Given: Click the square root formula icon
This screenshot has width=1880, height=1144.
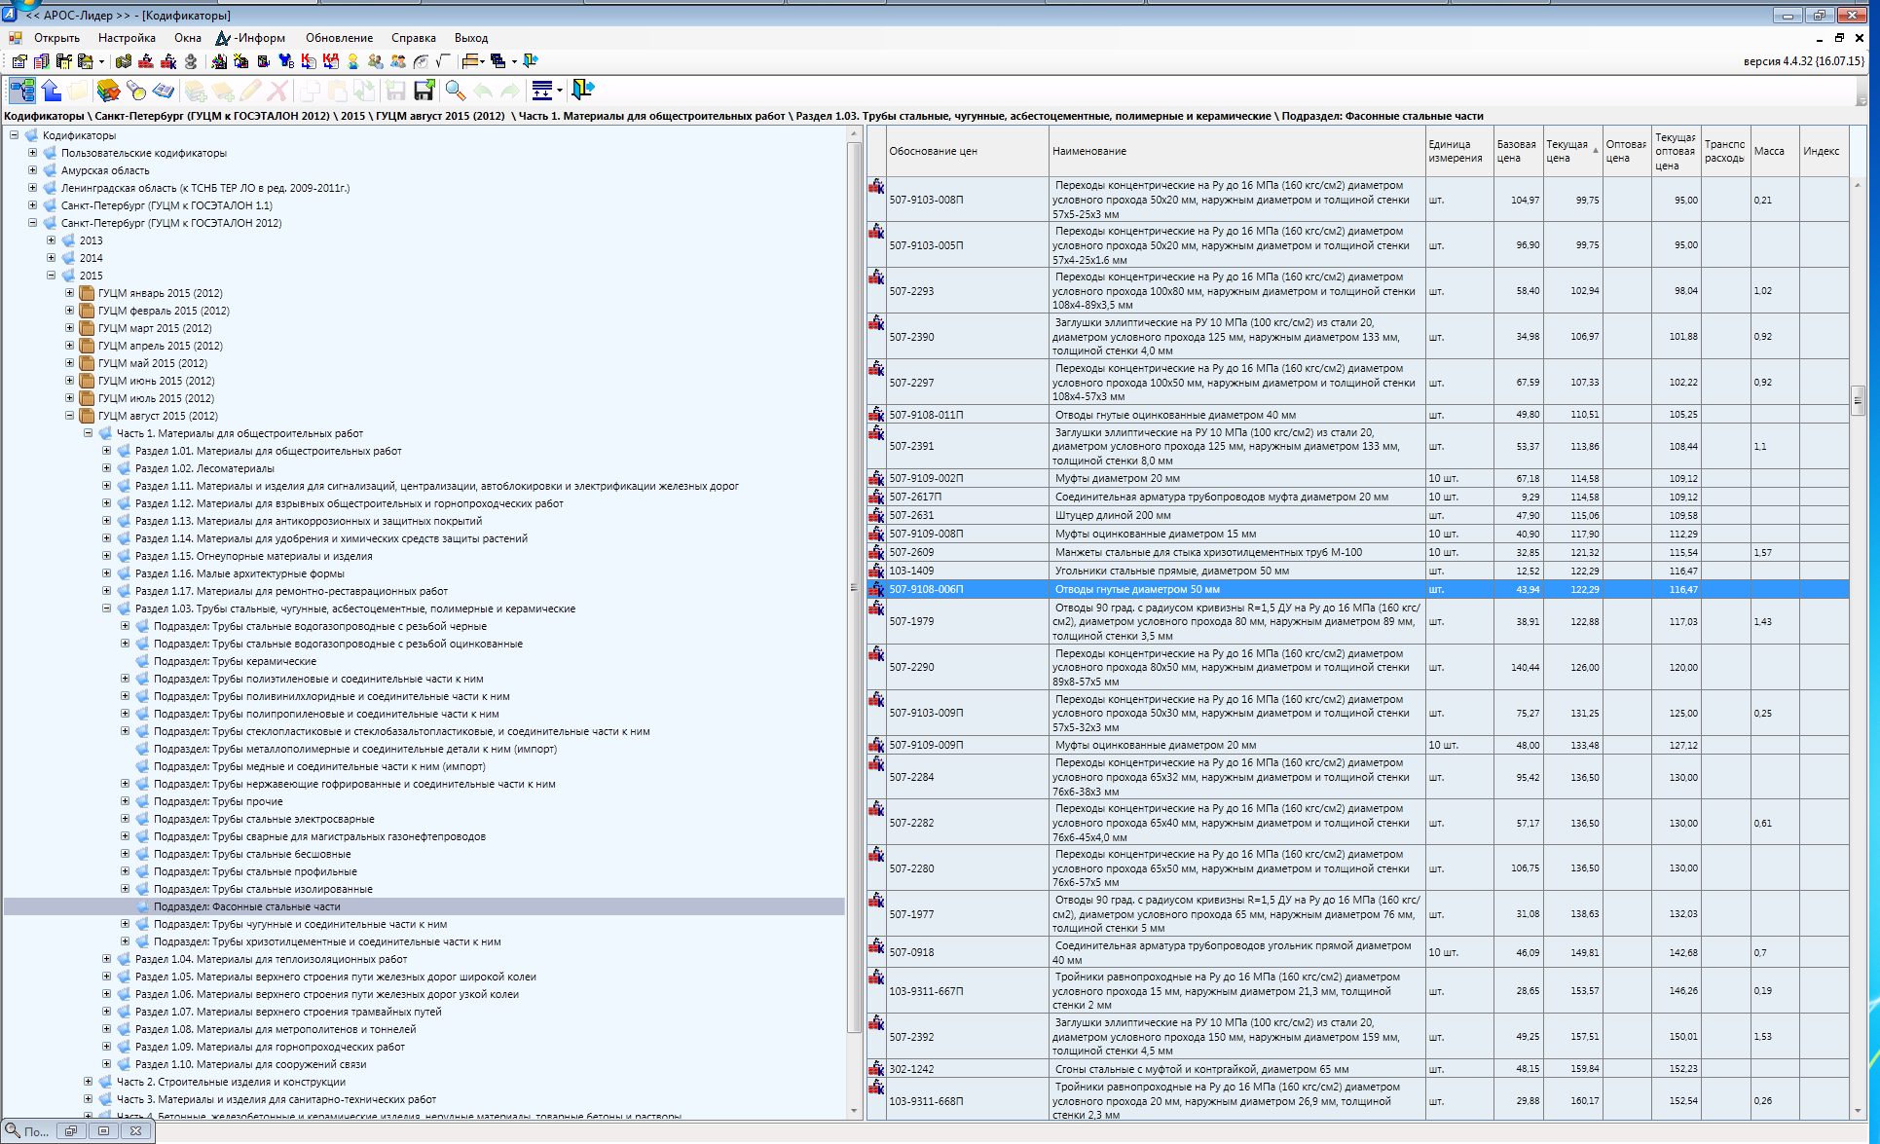Looking at the screenshot, I should pyautogui.click(x=443, y=61).
